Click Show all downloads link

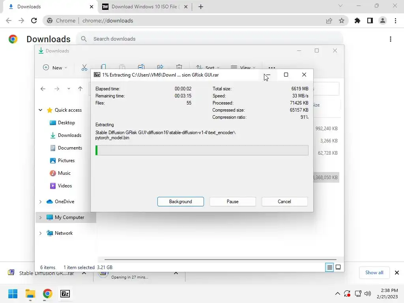[374, 273]
